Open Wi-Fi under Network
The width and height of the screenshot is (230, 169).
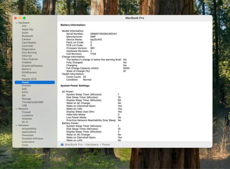point(25,122)
